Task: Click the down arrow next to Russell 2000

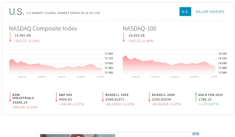Action: click(149, 97)
